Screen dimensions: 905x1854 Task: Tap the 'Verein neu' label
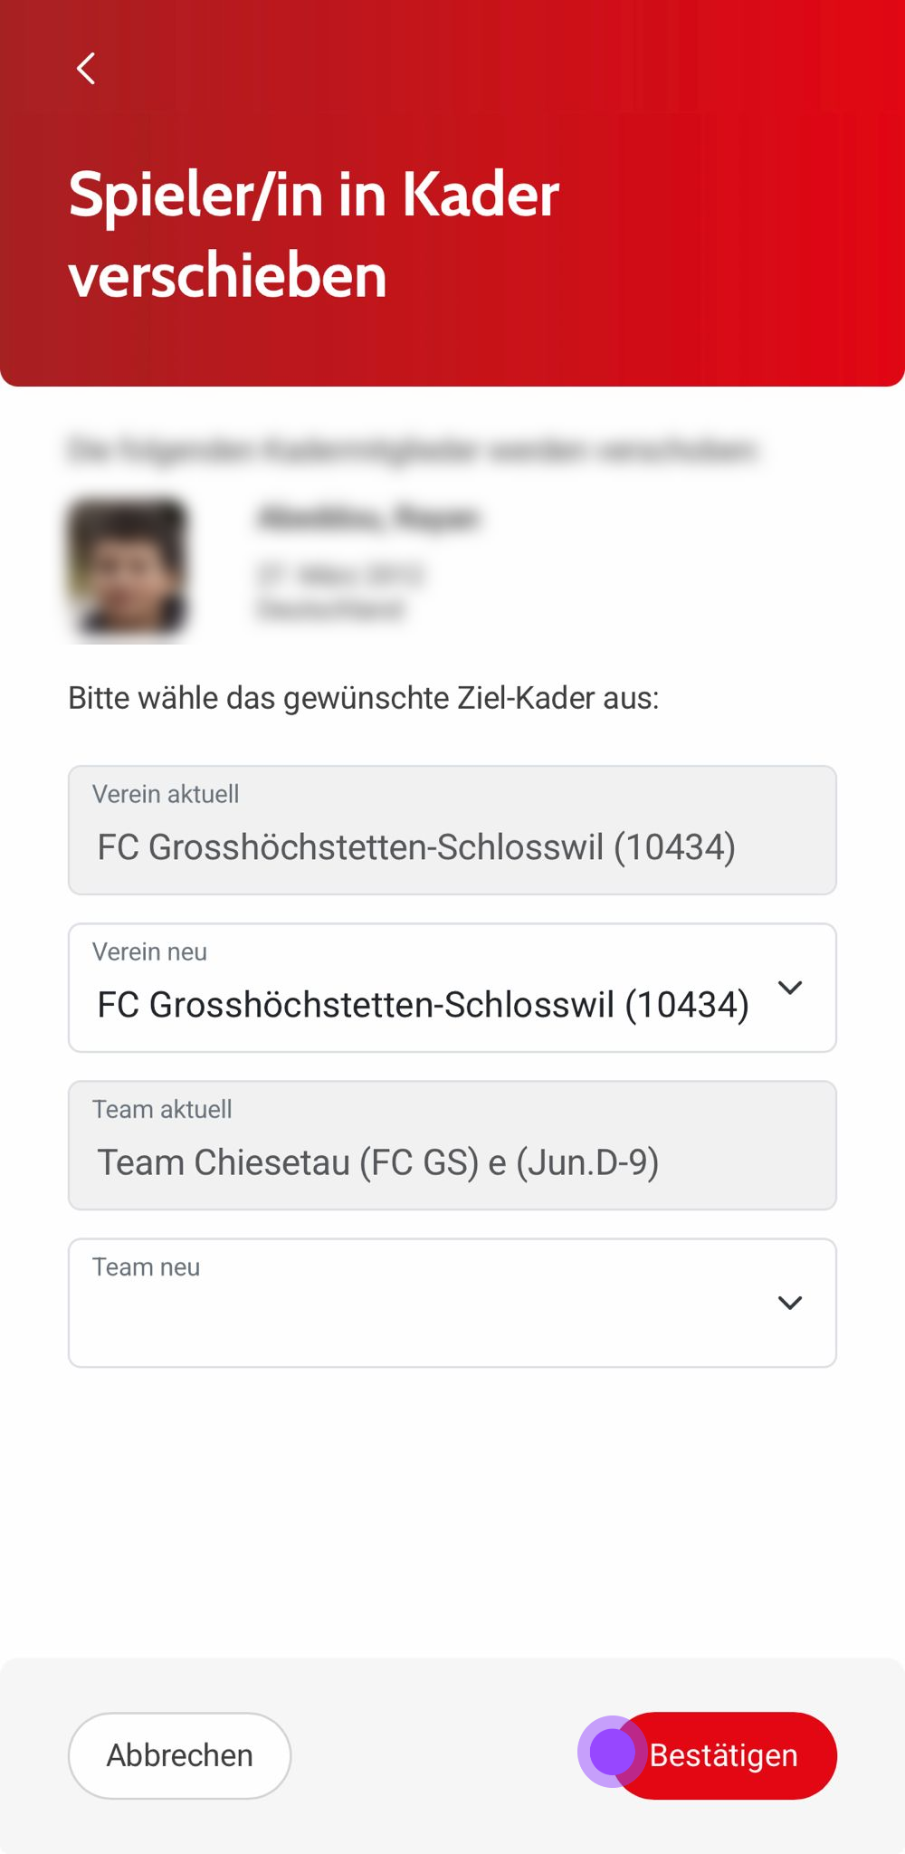[149, 951]
